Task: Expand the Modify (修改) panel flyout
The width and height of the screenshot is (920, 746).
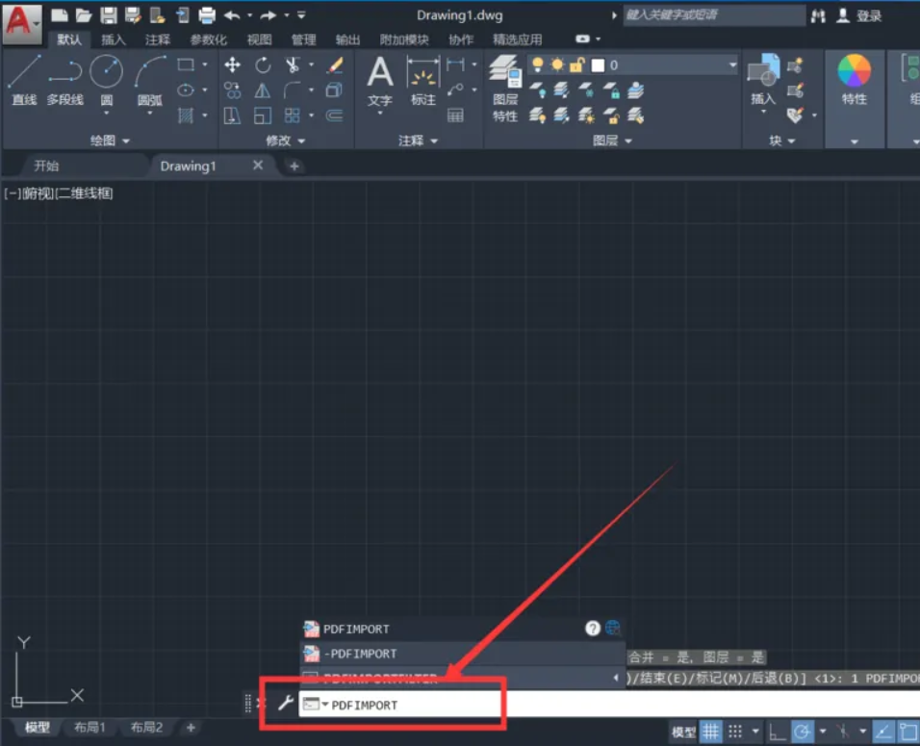Action: point(287,141)
